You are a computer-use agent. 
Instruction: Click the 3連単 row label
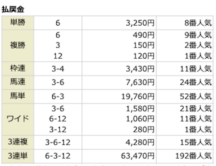(17, 156)
